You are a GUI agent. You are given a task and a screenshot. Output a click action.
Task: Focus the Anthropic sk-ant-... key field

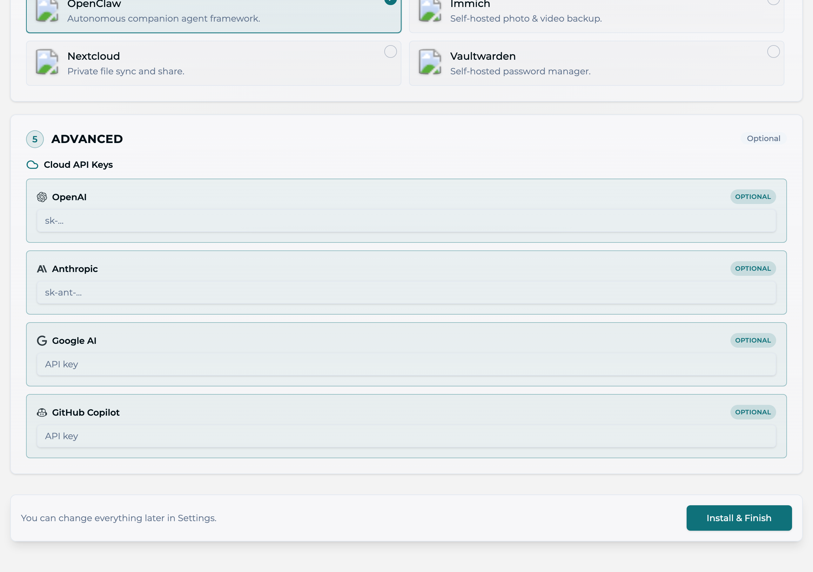(406, 293)
